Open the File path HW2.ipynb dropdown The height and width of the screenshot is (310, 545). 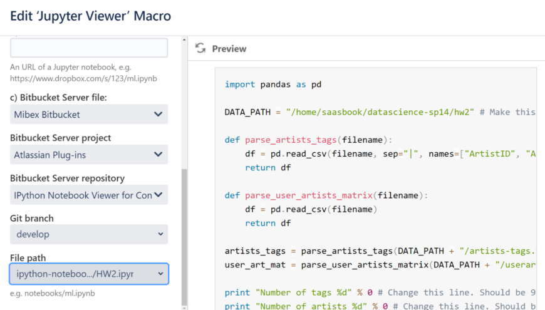click(89, 274)
